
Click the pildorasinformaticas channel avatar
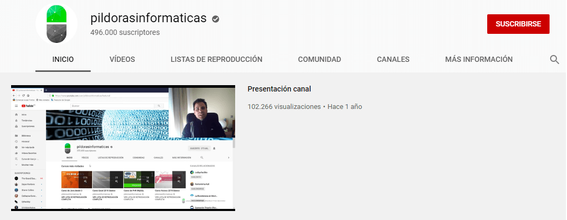pyautogui.click(x=57, y=24)
